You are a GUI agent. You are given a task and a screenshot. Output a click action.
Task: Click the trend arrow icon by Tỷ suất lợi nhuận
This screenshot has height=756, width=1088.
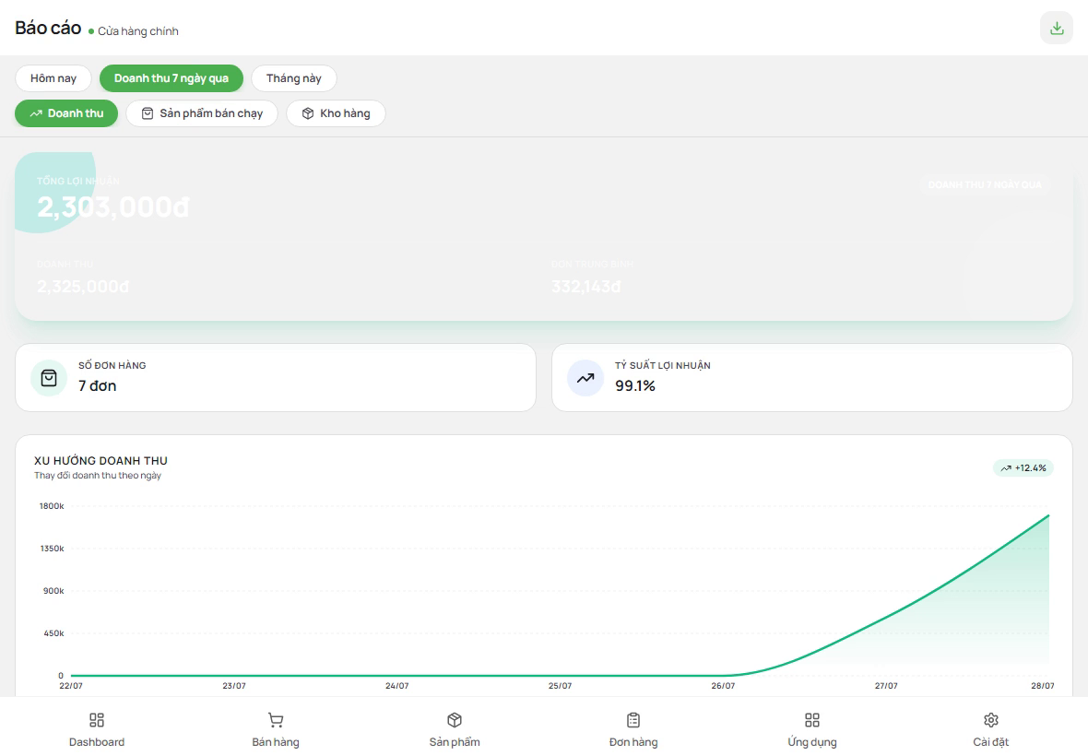[585, 378]
